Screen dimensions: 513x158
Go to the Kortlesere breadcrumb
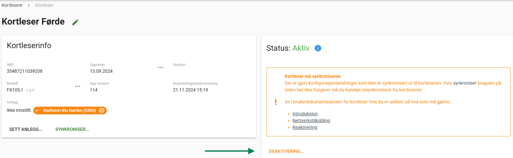click(x=12, y=5)
